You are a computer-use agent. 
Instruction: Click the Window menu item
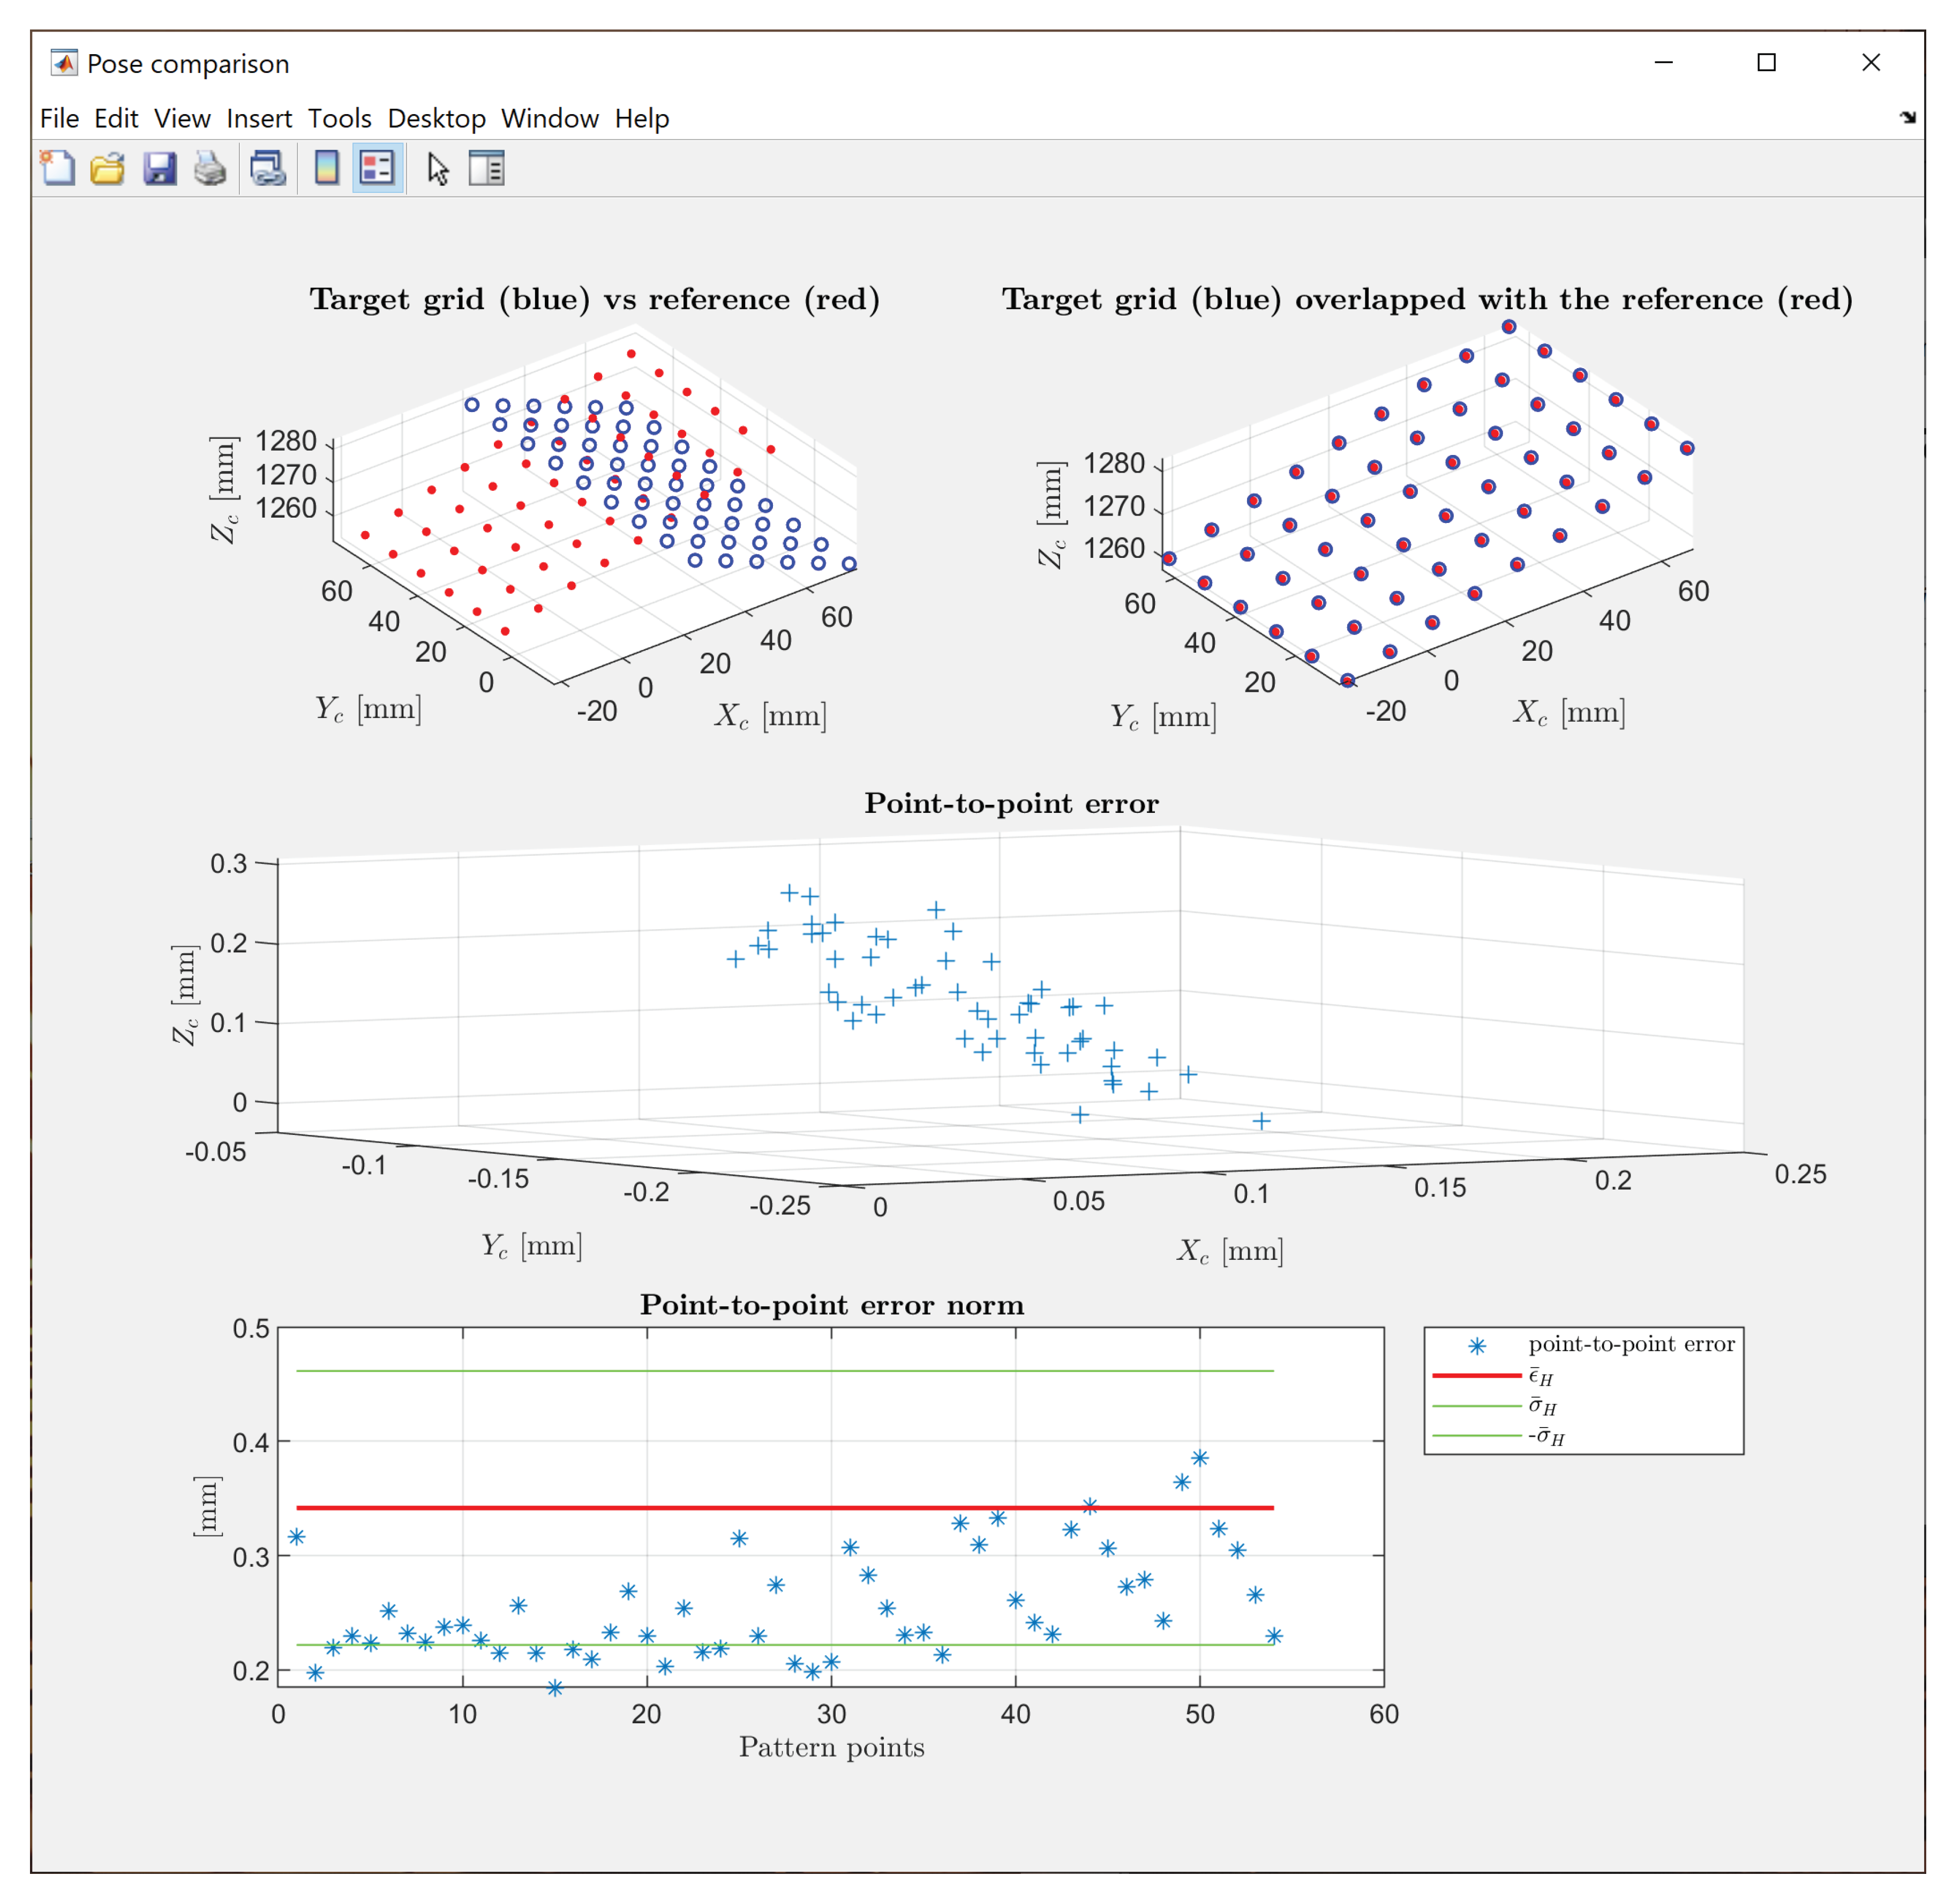pyautogui.click(x=549, y=118)
